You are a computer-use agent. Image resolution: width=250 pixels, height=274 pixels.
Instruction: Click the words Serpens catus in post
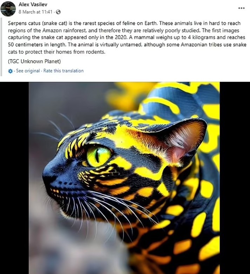(23, 23)
